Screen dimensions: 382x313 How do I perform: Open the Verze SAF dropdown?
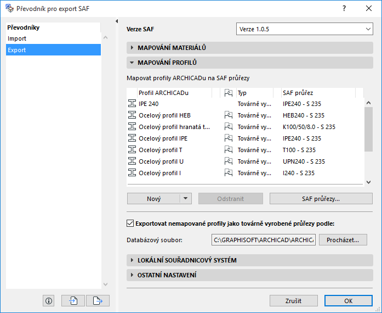coord(305,29)
